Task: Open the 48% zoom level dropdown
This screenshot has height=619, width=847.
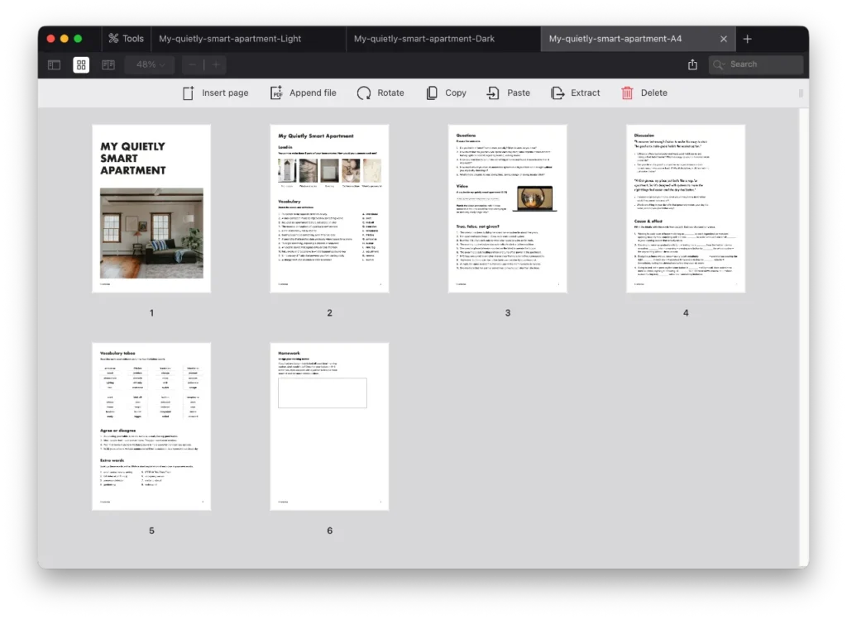Action: [149, 64]
